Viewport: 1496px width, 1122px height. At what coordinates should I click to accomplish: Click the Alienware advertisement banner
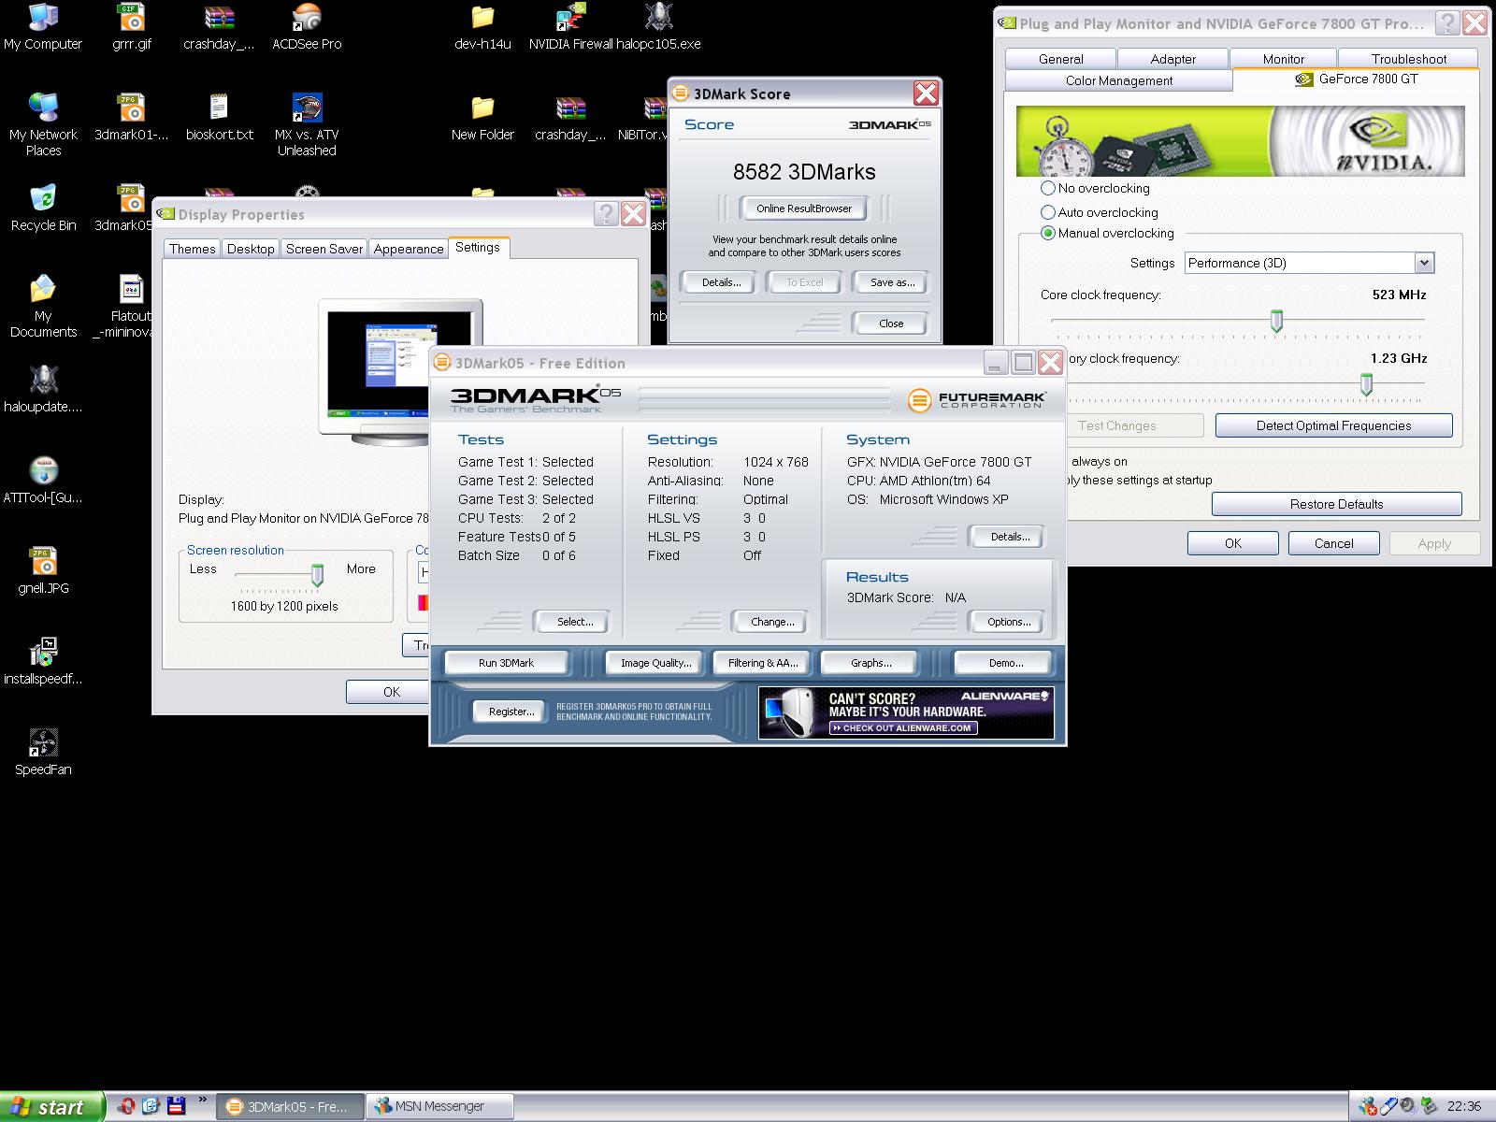(906, 712)
